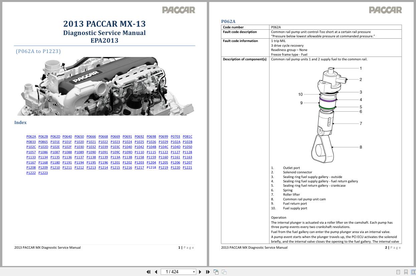The image size is (416, 276).
Task: Click the pump unit diagram on page 2
Action: (330, 115)
